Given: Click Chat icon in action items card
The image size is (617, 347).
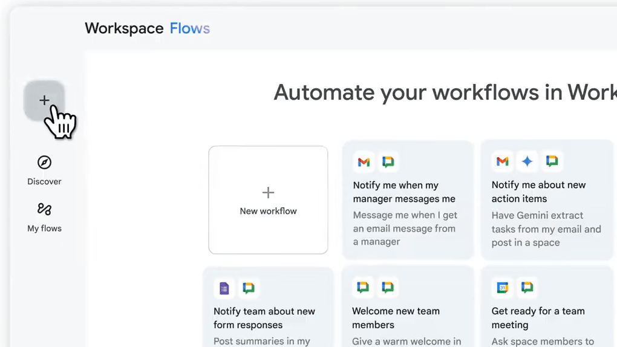Looking at the screenshot, I should click(552, 161).
